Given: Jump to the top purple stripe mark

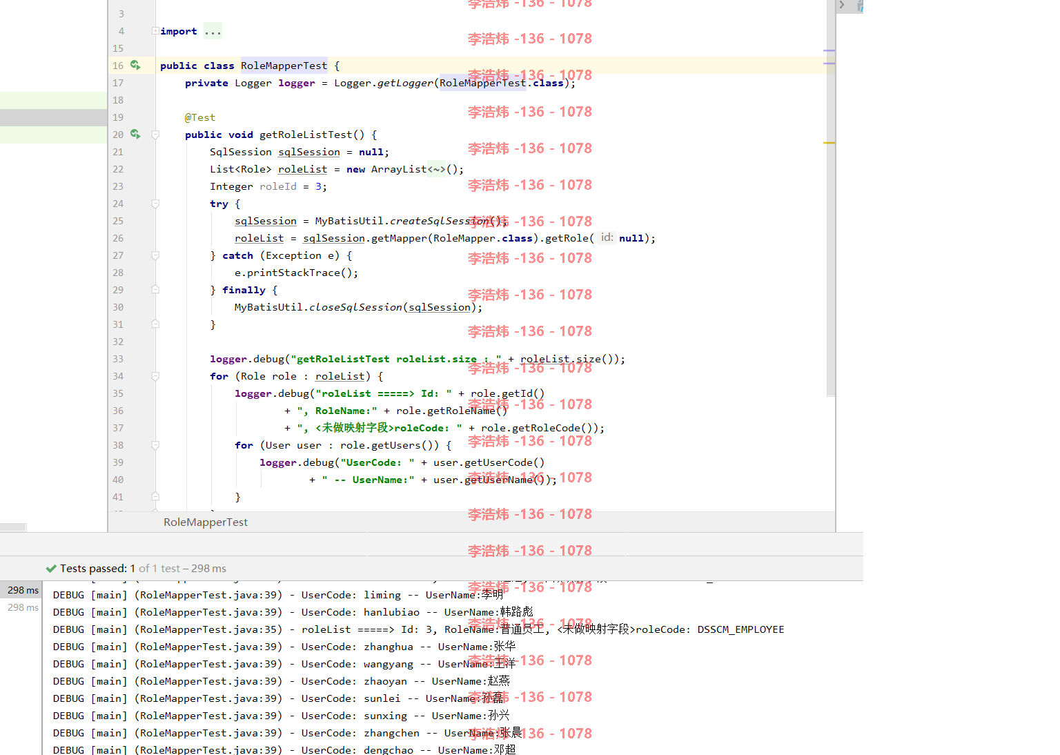Looking at the screenshot, I should coord(830,50).
